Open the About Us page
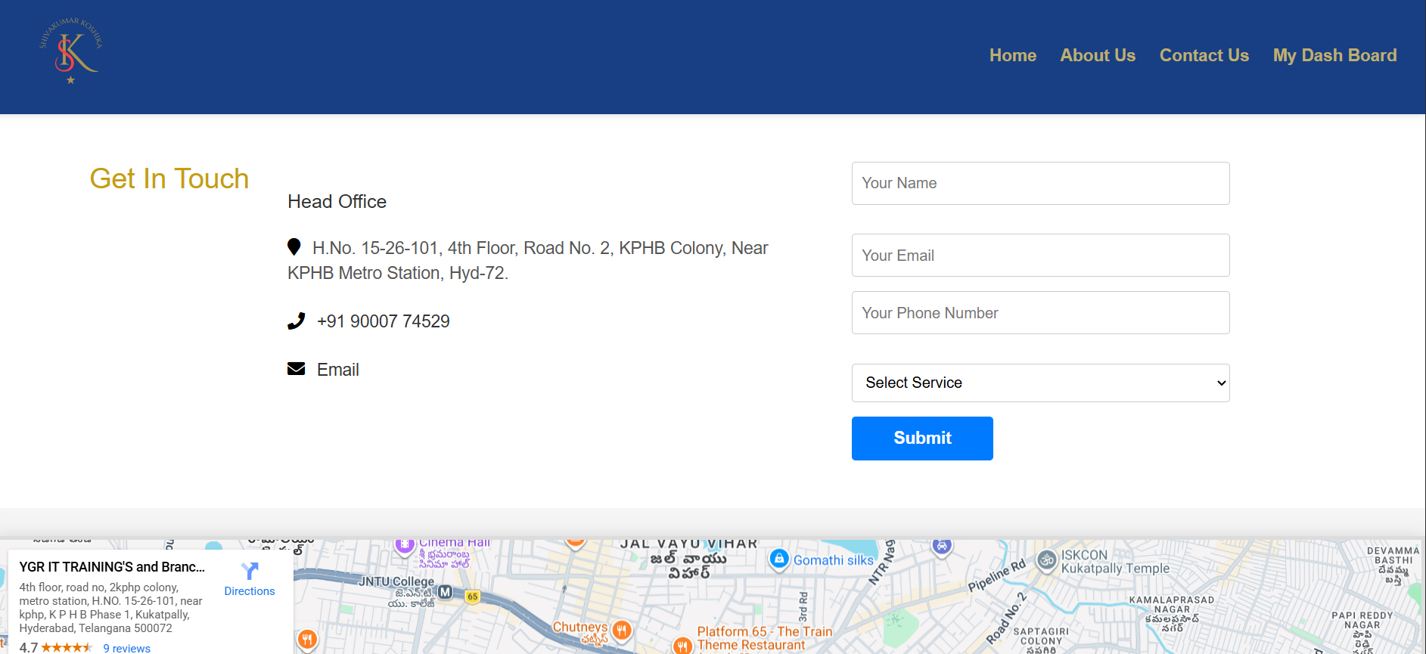The image size is (1426, 654). tap(1097, 55)
